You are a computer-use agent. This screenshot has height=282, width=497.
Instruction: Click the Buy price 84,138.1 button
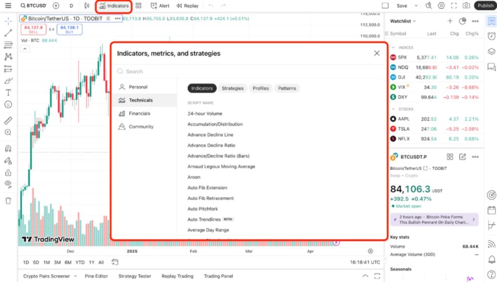pos(69,29)
